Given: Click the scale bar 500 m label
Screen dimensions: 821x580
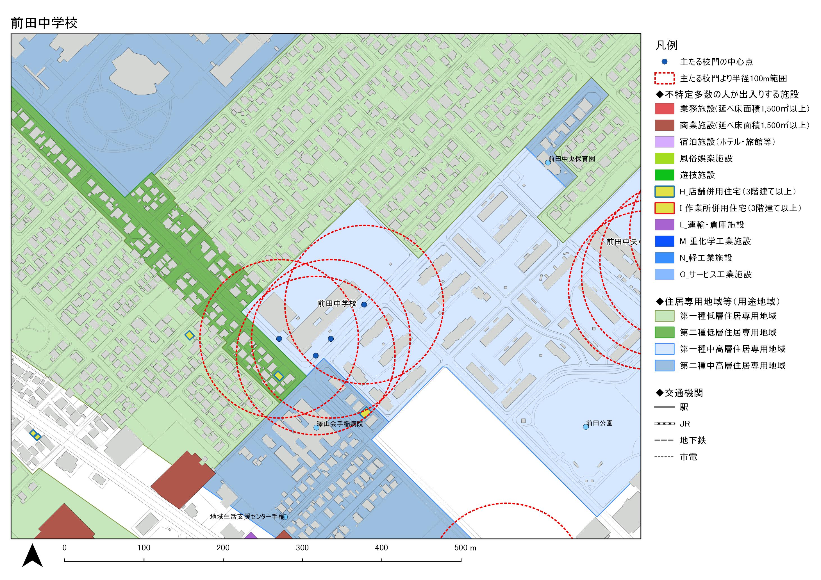Looking at the screenshot, I should (465, 548).
